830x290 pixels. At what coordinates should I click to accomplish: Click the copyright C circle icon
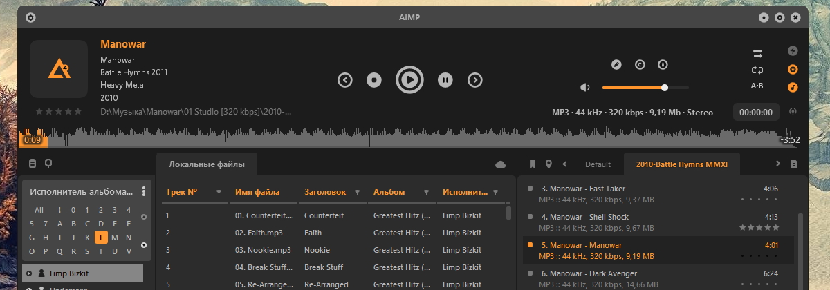[640, 64]
